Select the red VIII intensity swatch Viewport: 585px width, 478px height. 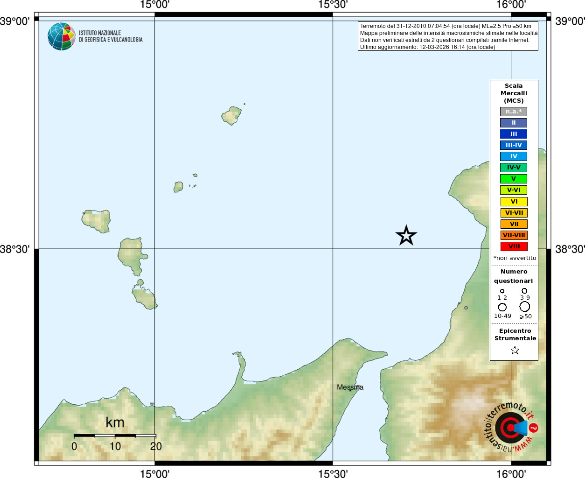pos(514,246)
